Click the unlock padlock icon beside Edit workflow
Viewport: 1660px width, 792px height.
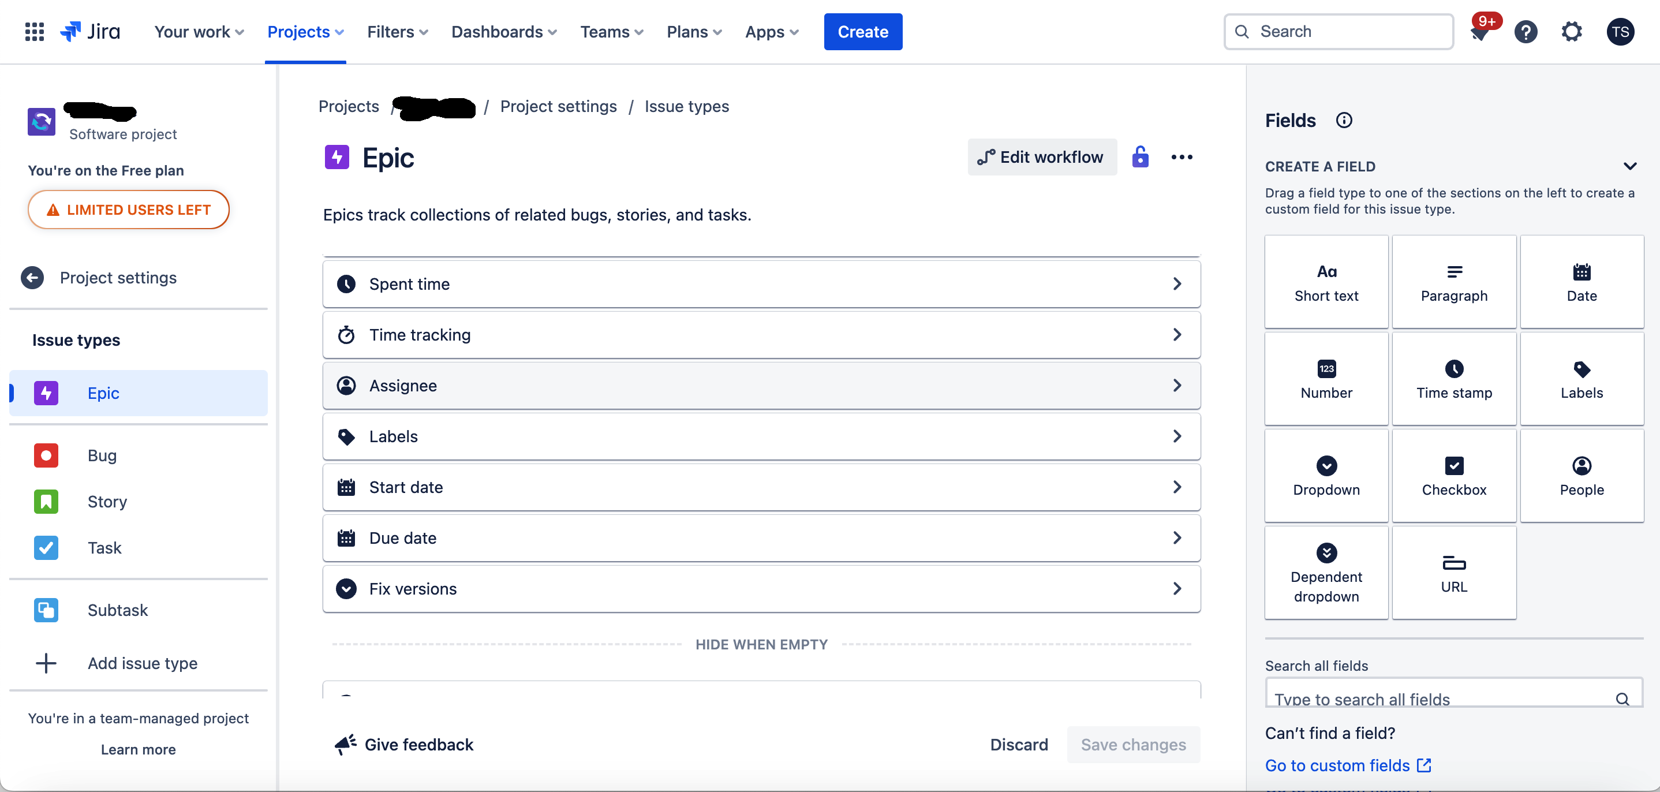(x=1140, y=156)
